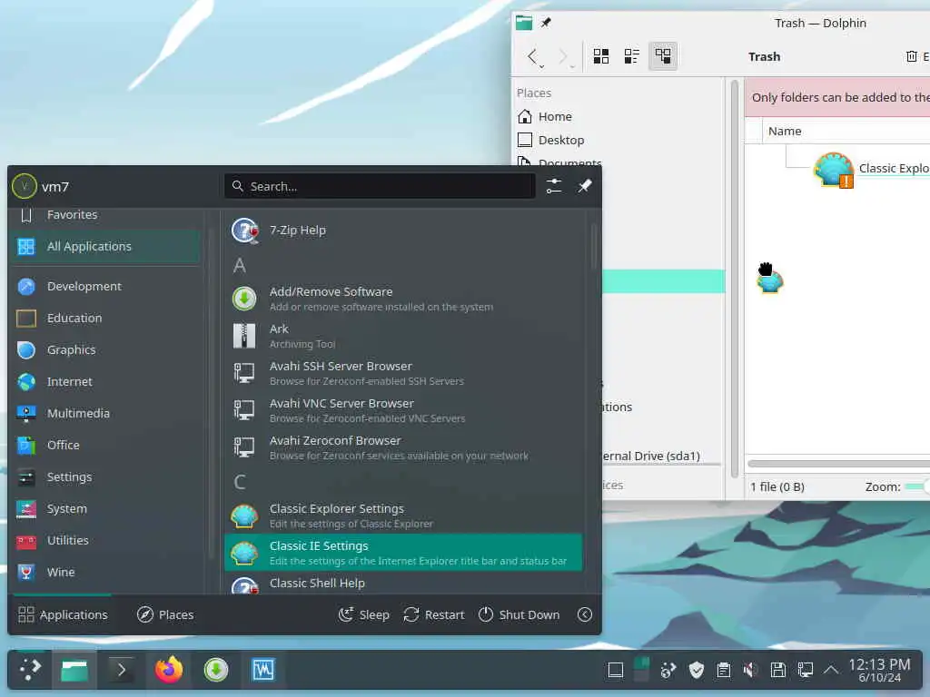Screen dimensions: 930x697
Task: Open the Favorites category in launcher
Action: (105, 215)
